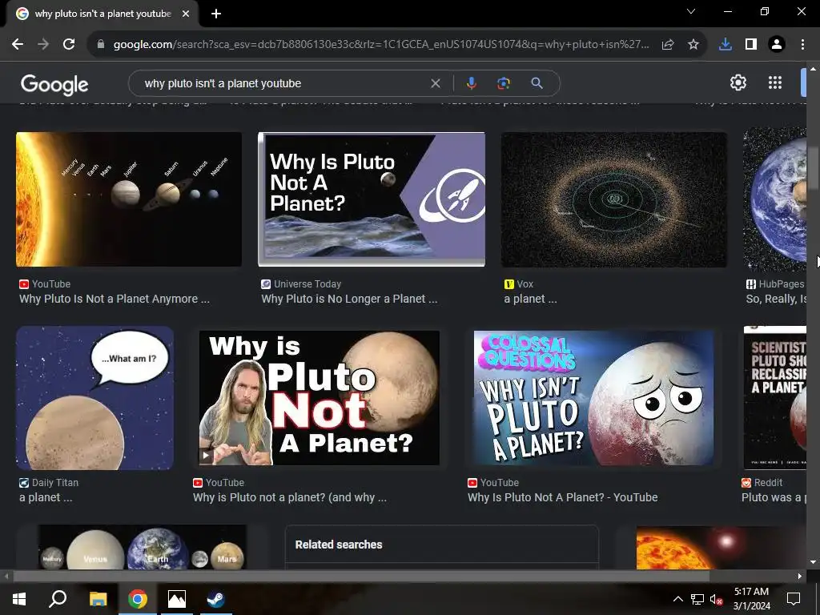Show hidden system tray icons

(677, 599)
